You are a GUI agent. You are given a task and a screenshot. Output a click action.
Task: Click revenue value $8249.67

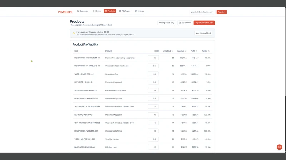pos(184,58)
